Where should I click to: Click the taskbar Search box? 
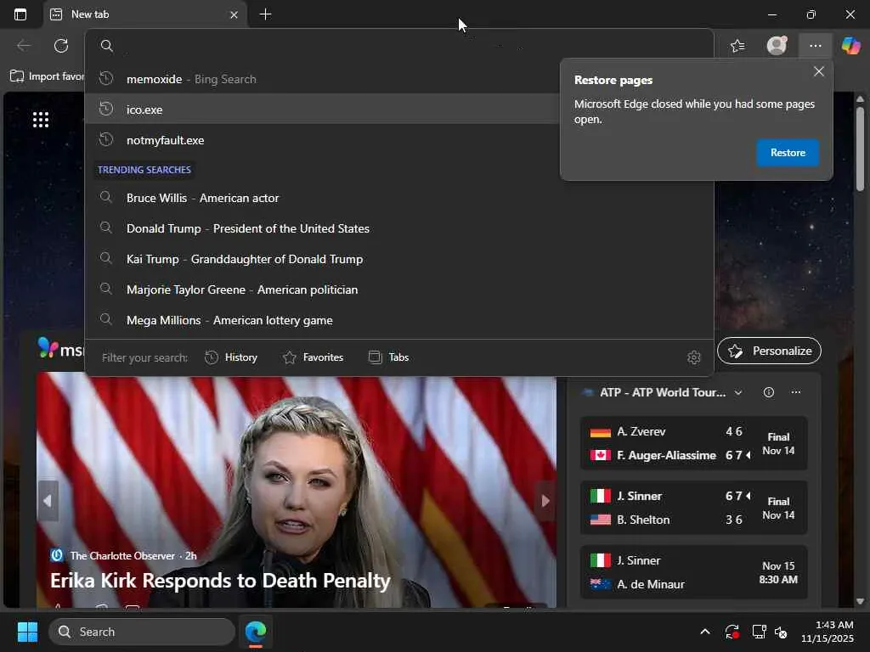142,632
